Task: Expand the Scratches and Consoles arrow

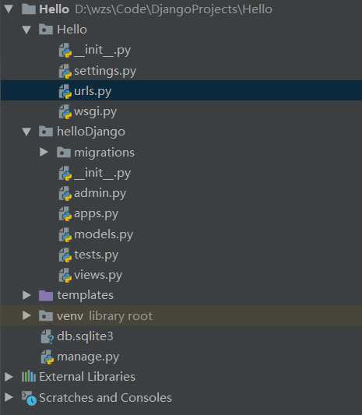Action: pyautogui.click(x=9, y=397)
